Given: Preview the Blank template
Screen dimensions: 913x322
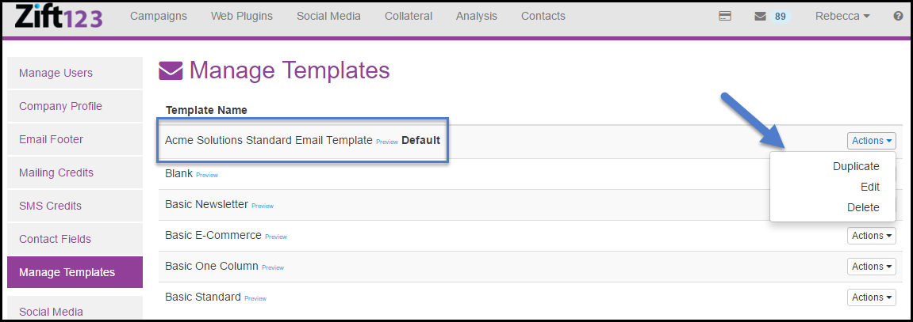Looking at the screenshot, I should point(206,175).
